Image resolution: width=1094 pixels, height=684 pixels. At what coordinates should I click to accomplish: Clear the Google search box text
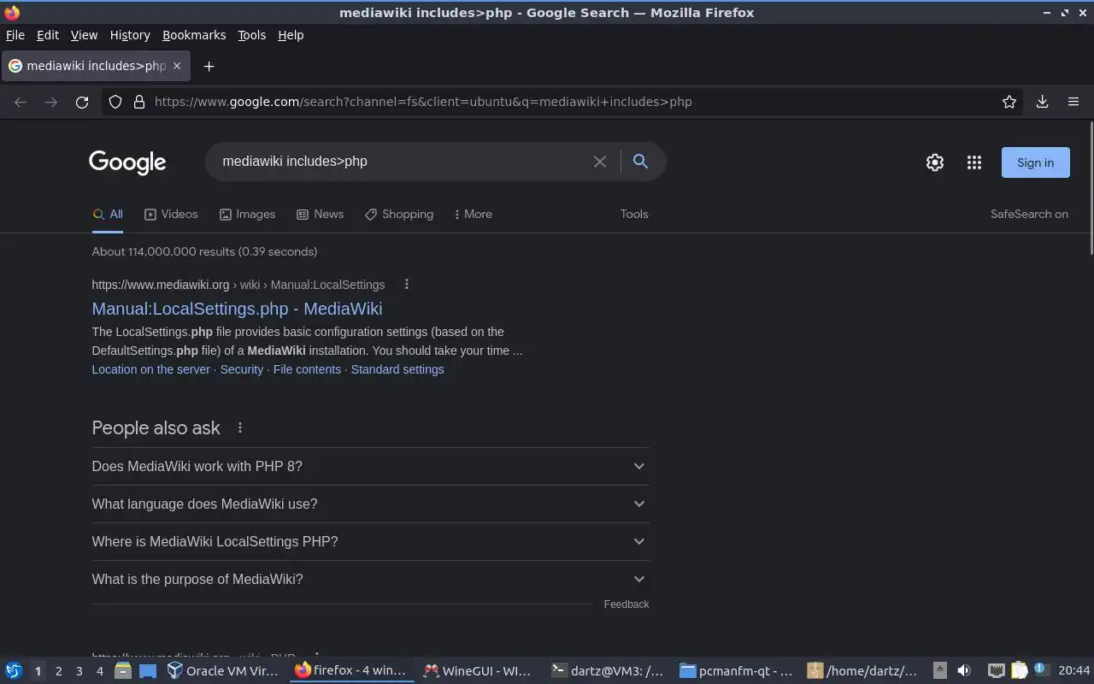[x=600, y=162]
